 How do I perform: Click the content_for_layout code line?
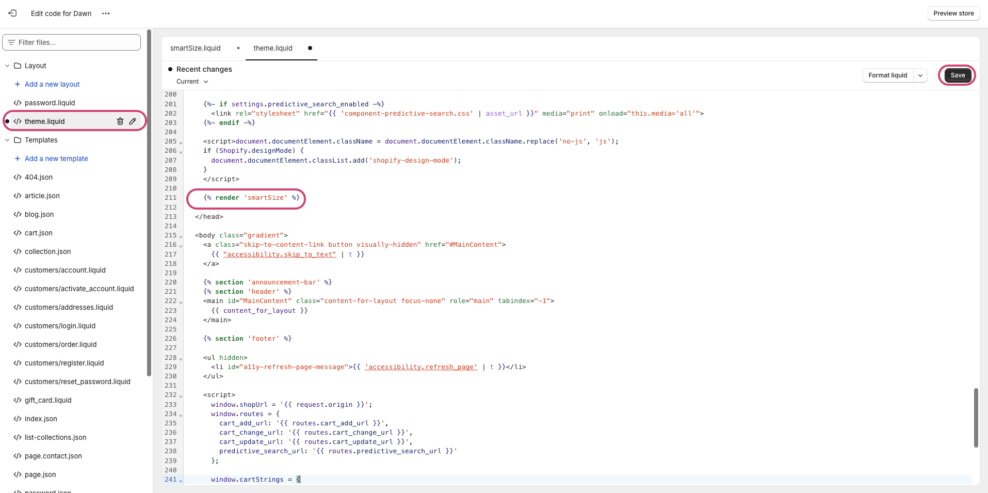[260, 311]
